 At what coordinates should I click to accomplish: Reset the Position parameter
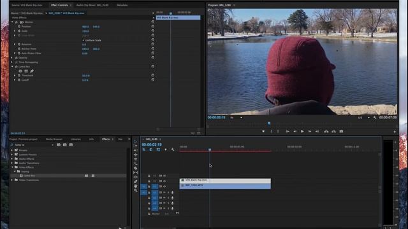tap(153, 27)
